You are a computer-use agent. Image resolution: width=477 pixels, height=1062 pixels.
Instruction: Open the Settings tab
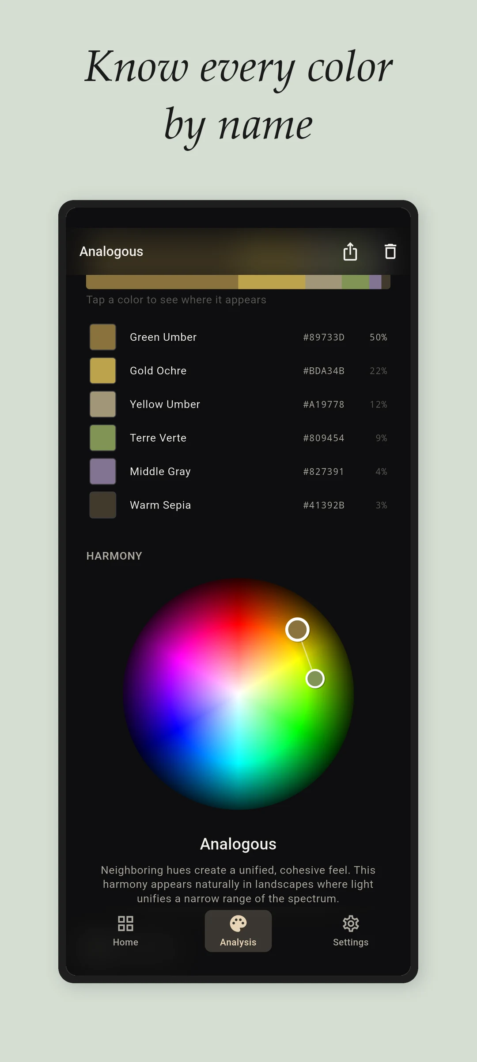[x=351, y=931]
